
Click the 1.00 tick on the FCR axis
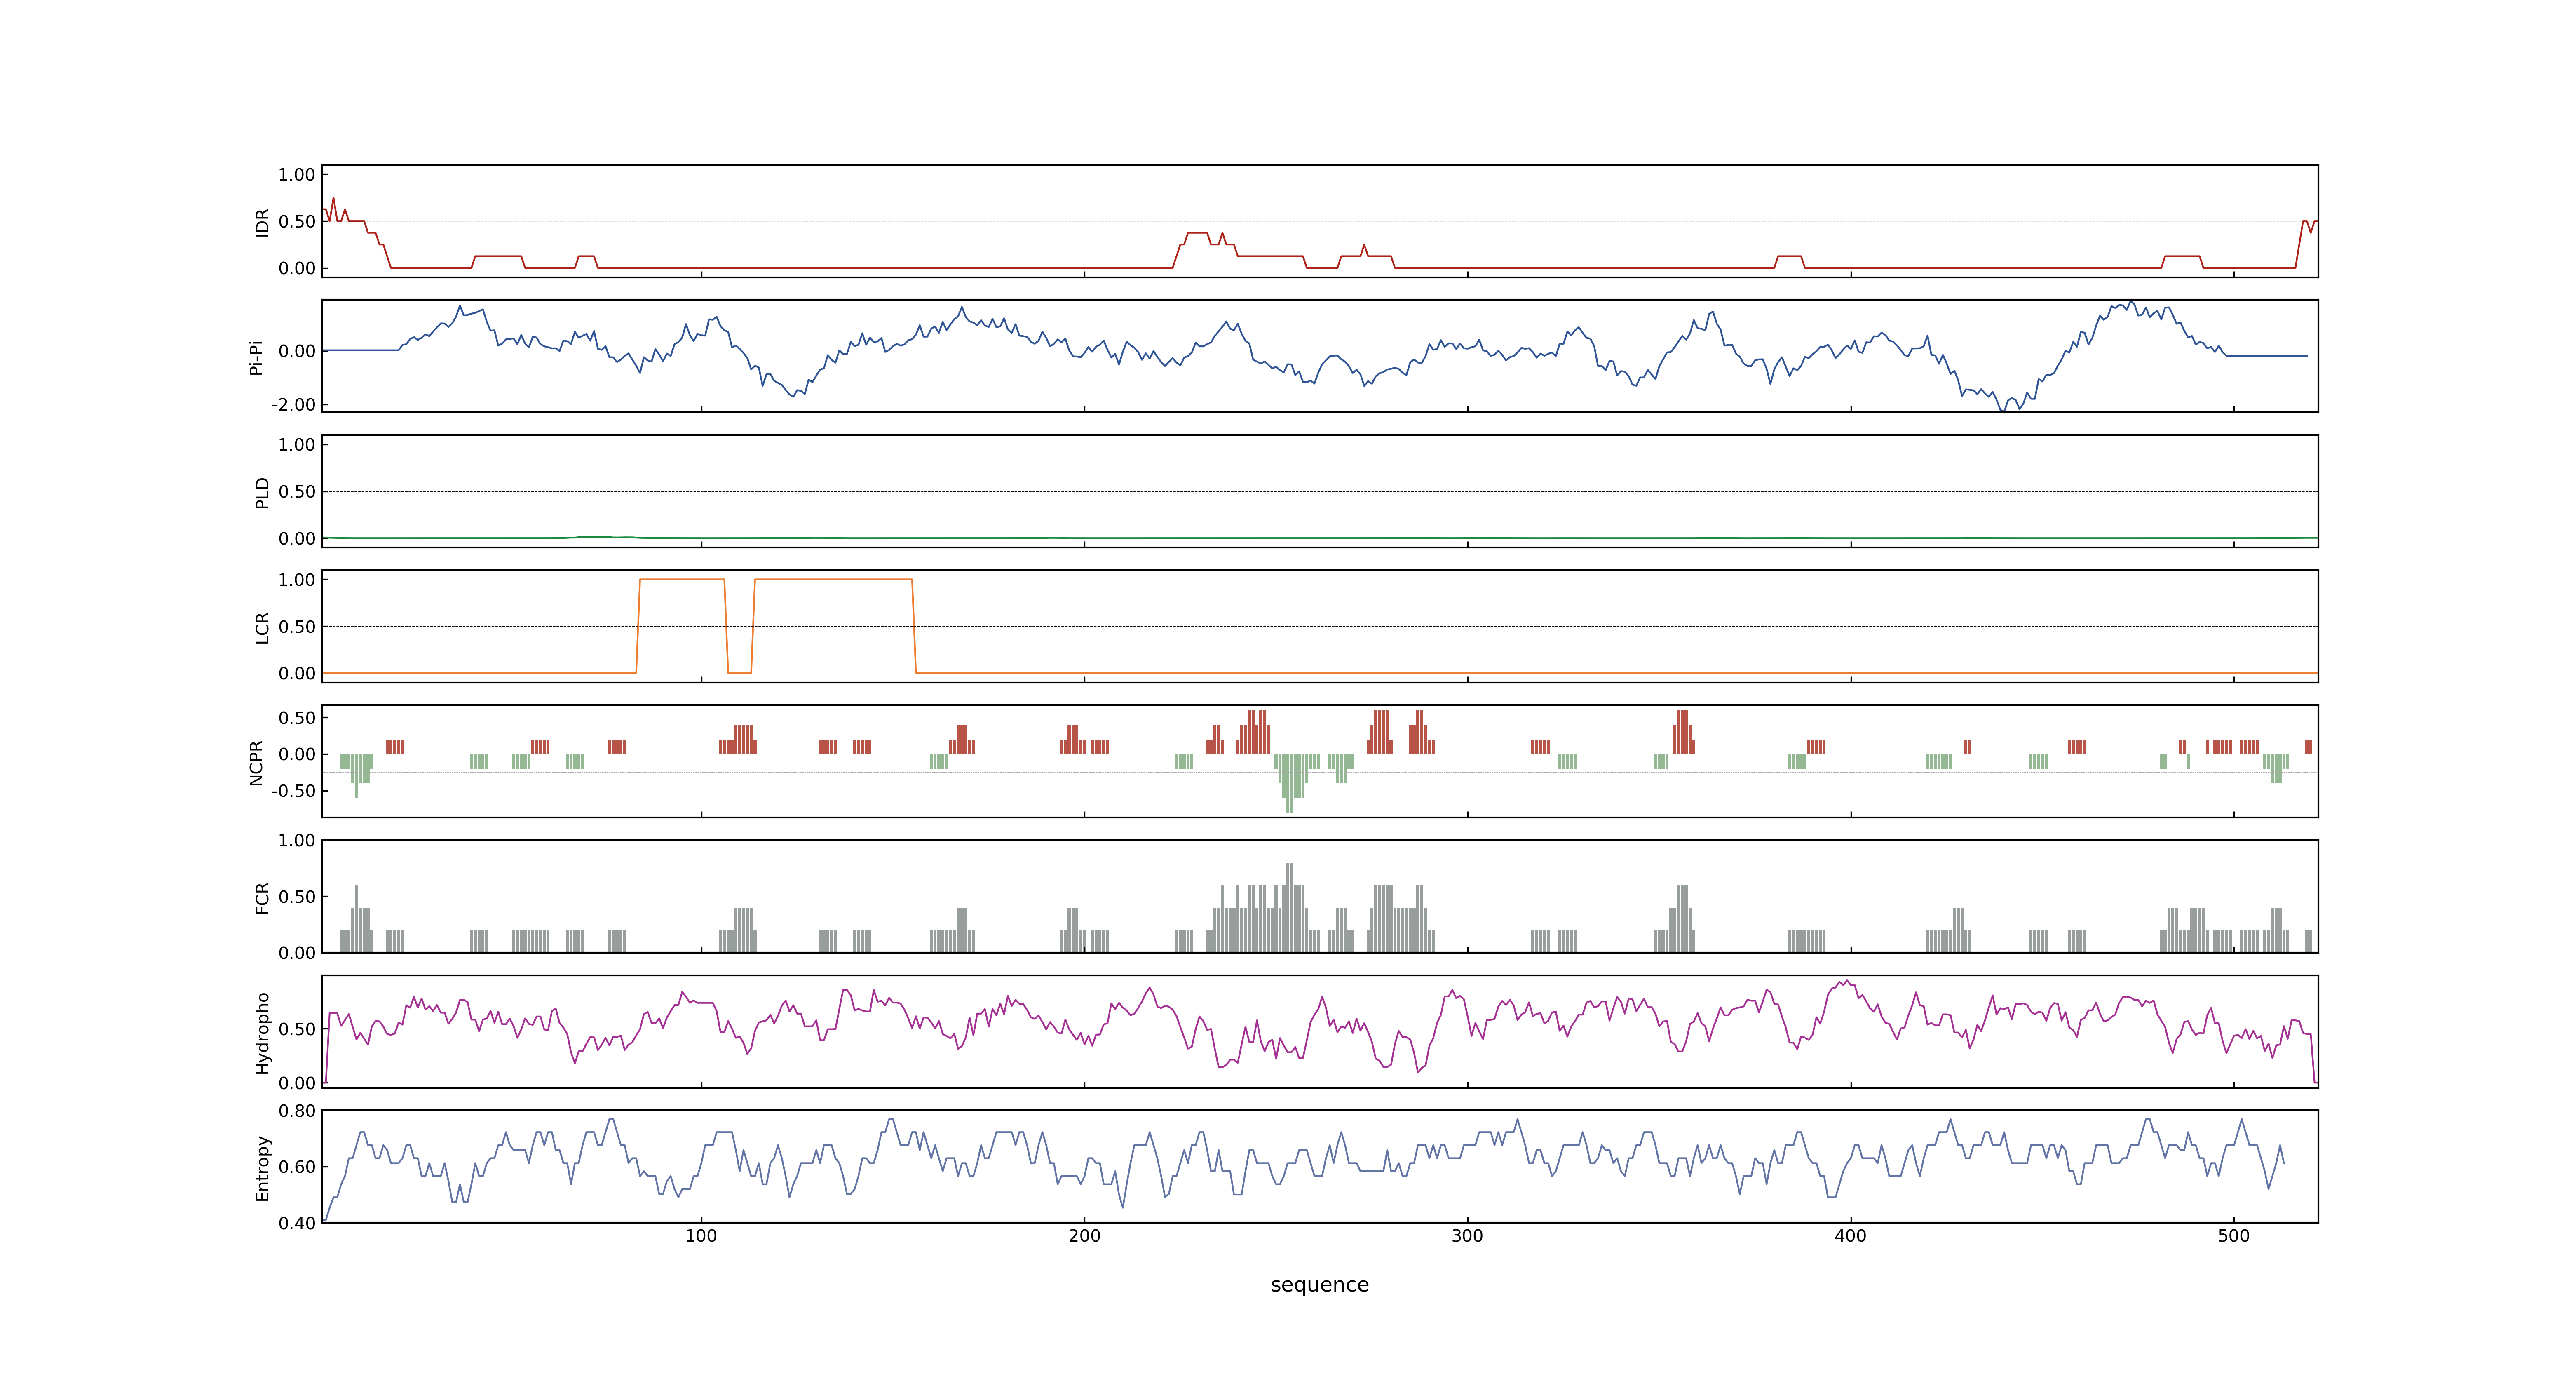tap(297, 841)
